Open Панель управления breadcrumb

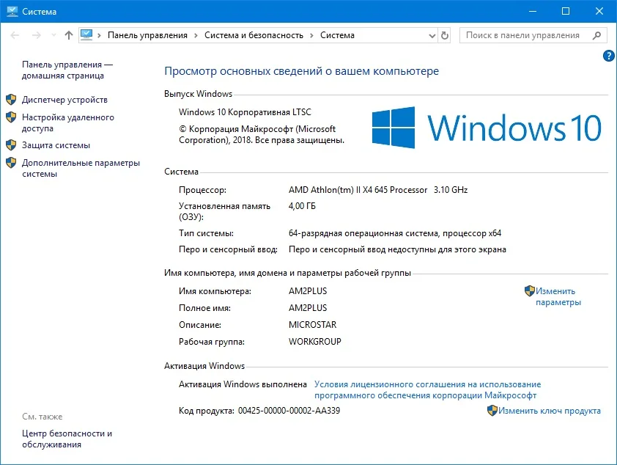(x=147, y=35)
